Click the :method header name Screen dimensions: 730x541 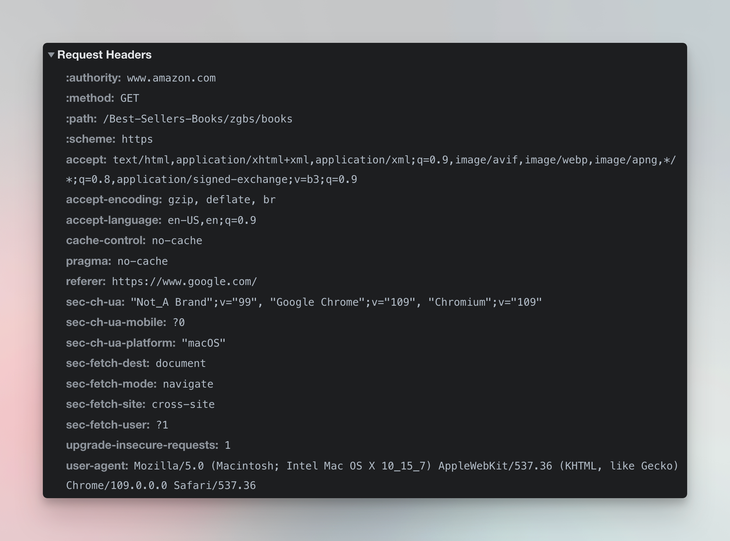[x=90, y=98]
